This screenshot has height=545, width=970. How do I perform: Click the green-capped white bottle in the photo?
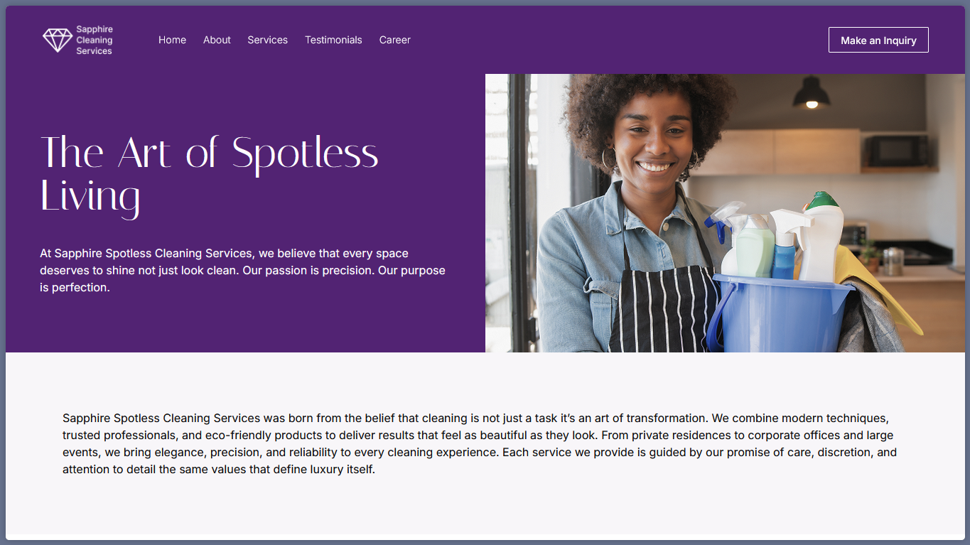click(822, 238)
